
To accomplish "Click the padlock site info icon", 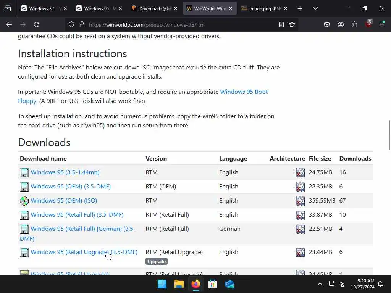I will pyautogui.click(x=82, y=25).
